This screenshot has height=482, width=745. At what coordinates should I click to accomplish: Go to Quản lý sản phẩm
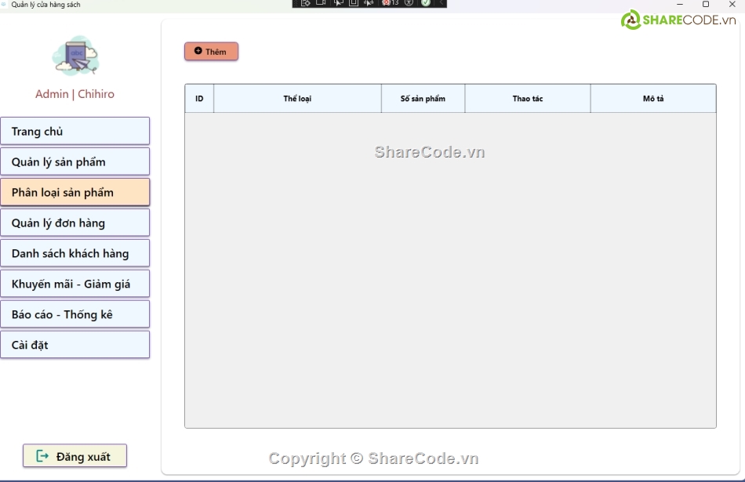[x=74, y=161]
